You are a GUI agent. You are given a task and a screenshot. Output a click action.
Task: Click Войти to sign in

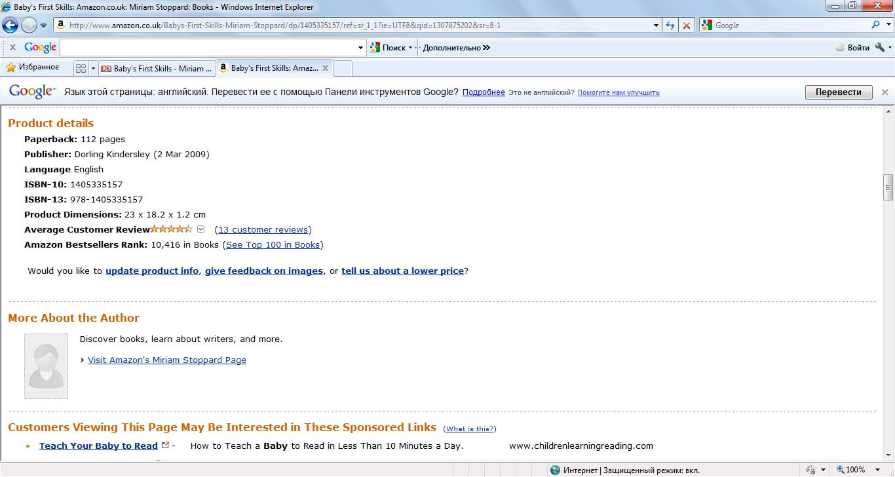[x=853, y=47]
